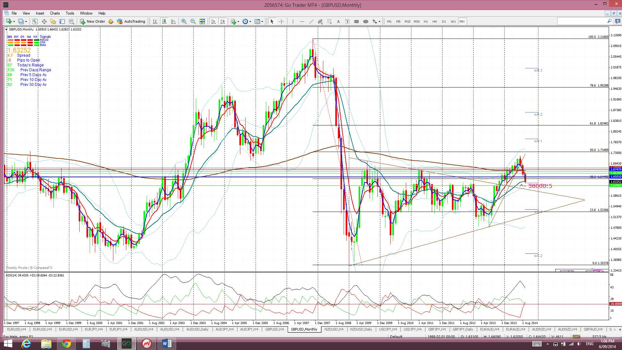Click the tile windows icon
This screenshot has width=622, height=350.
(202, 21)
